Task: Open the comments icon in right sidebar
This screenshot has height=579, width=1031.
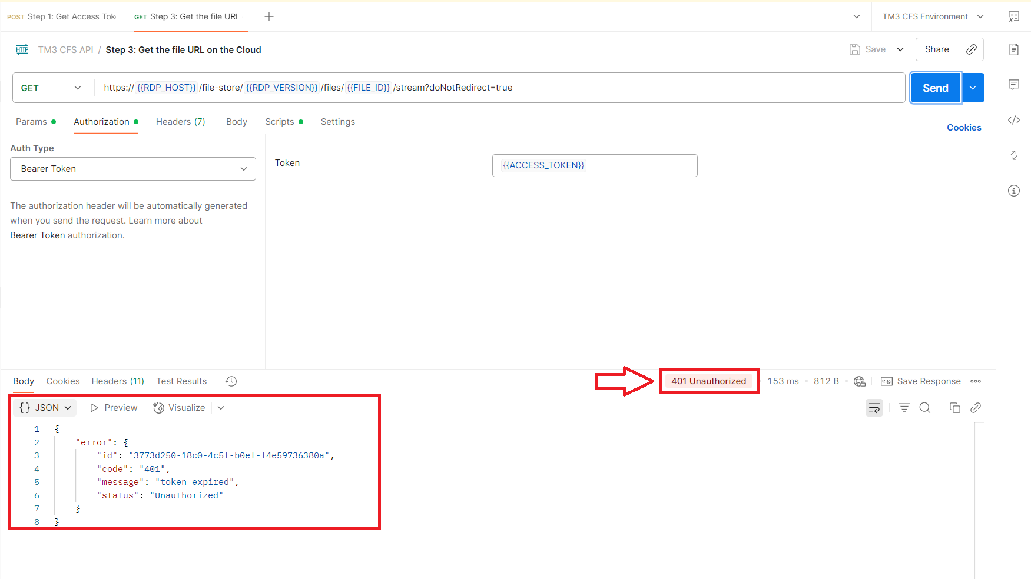Action: [1013, 85]
